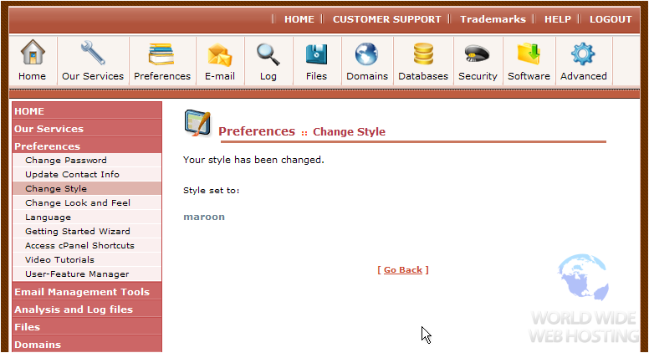
Task: Select Change Style in sidebar
Action: coord(87,188)
